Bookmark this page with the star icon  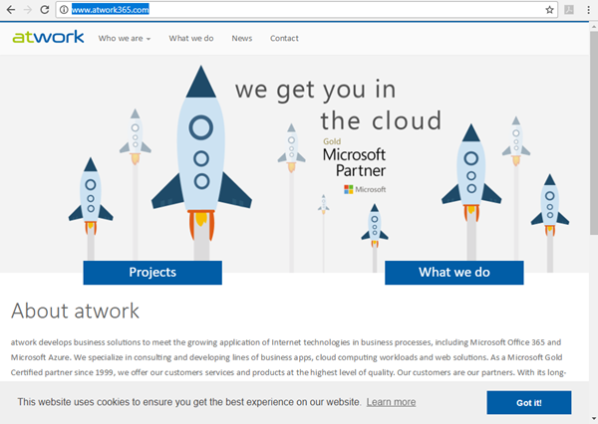point(549,10)
